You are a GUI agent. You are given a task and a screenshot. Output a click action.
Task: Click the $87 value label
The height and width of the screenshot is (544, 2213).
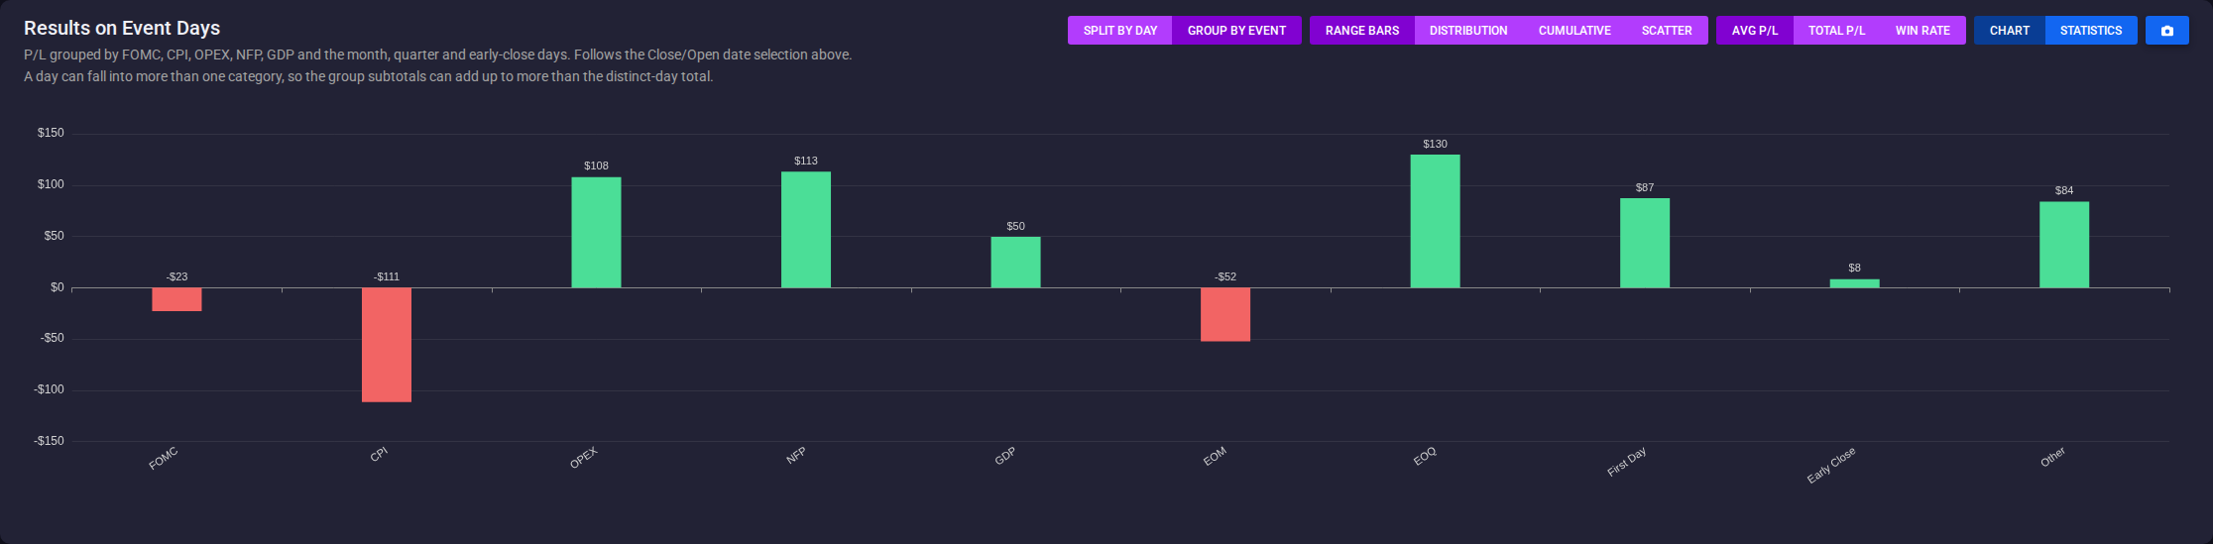(1645, 187)
